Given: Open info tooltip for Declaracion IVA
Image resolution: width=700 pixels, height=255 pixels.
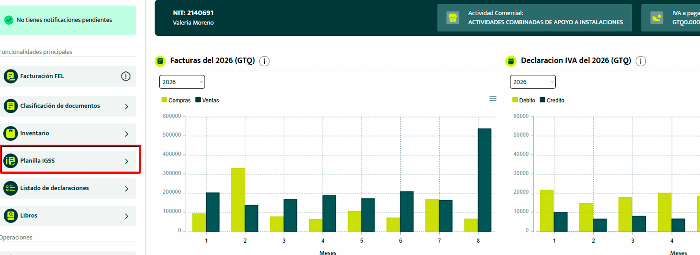Looking at the screenshot, I should click(x=641, y=61).
